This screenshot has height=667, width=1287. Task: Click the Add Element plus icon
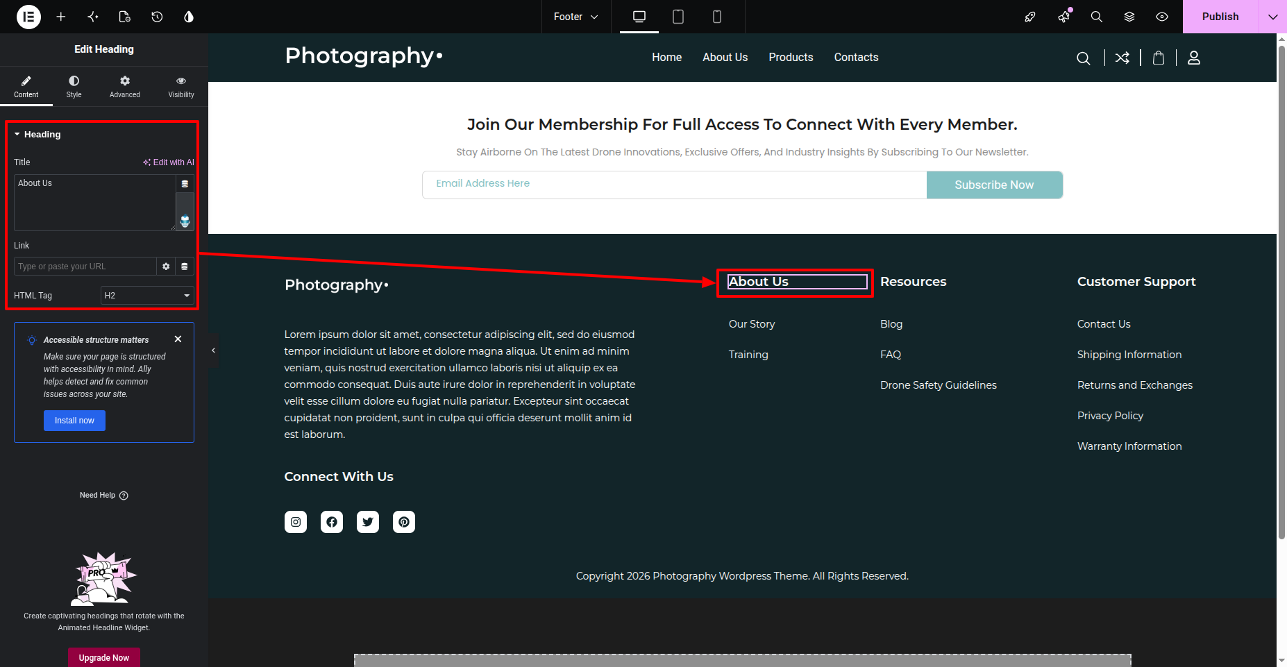(x=61, y=17)
